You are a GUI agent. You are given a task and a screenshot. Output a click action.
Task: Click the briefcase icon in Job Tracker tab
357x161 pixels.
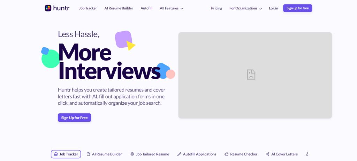(56, 154)
